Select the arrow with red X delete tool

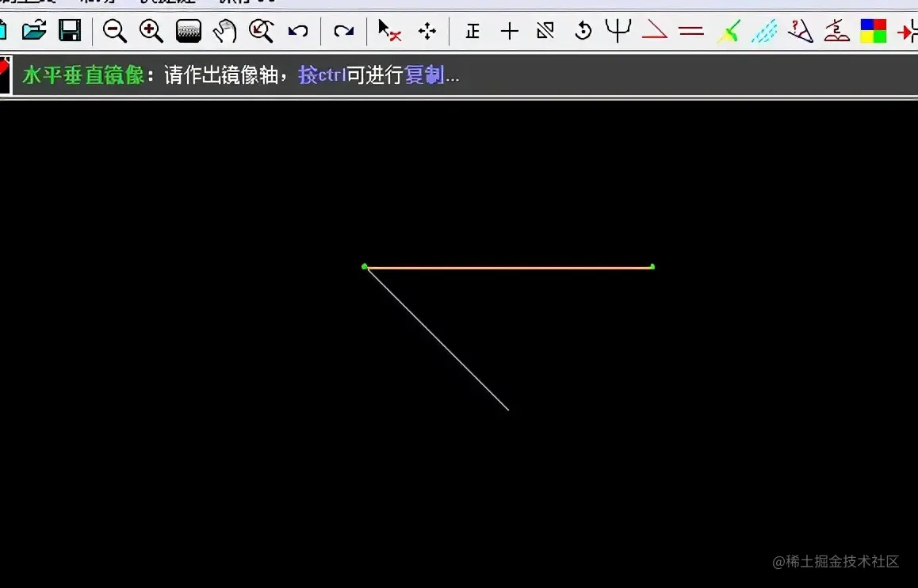[x=389, y=30]
